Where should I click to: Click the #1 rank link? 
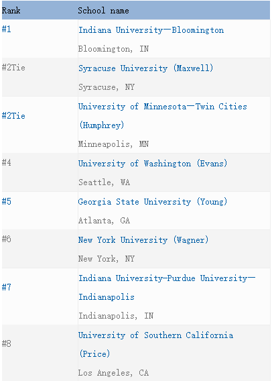point(6,29)
